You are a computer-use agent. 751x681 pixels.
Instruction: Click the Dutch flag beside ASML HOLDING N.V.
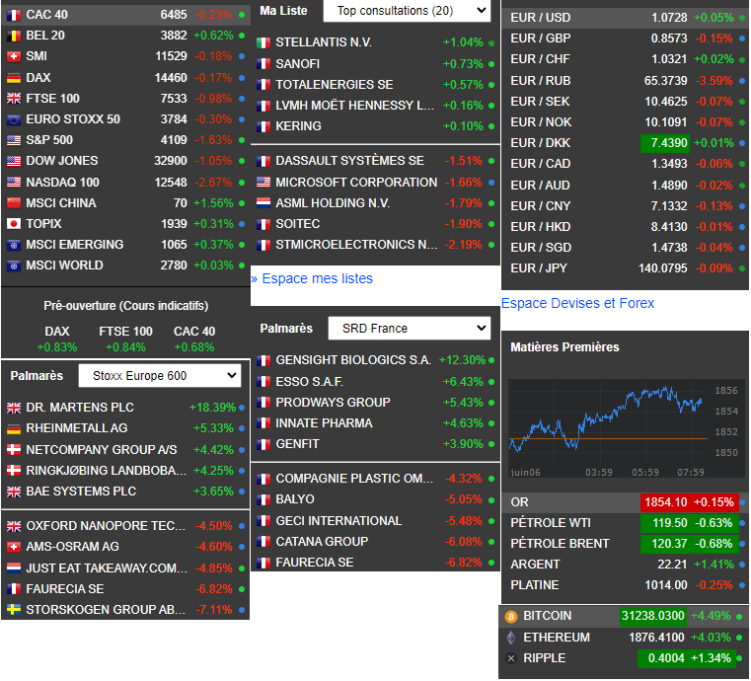(263, 203)
